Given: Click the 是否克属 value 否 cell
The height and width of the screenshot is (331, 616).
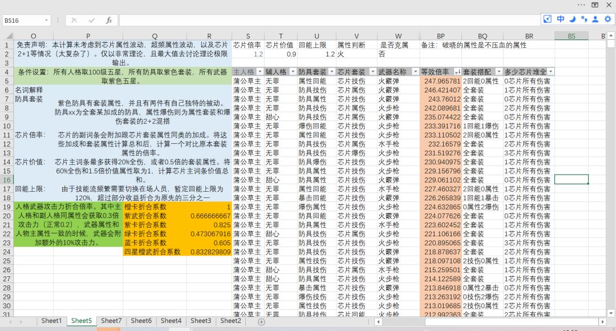Looking at the screenshot, I should 398,54.
